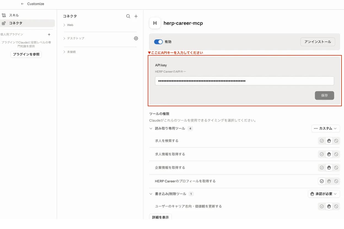The image size is (344, 229).
Task: Click the 1 count badge beside 書き込み/削除ツール
Action: coord(191,194)
